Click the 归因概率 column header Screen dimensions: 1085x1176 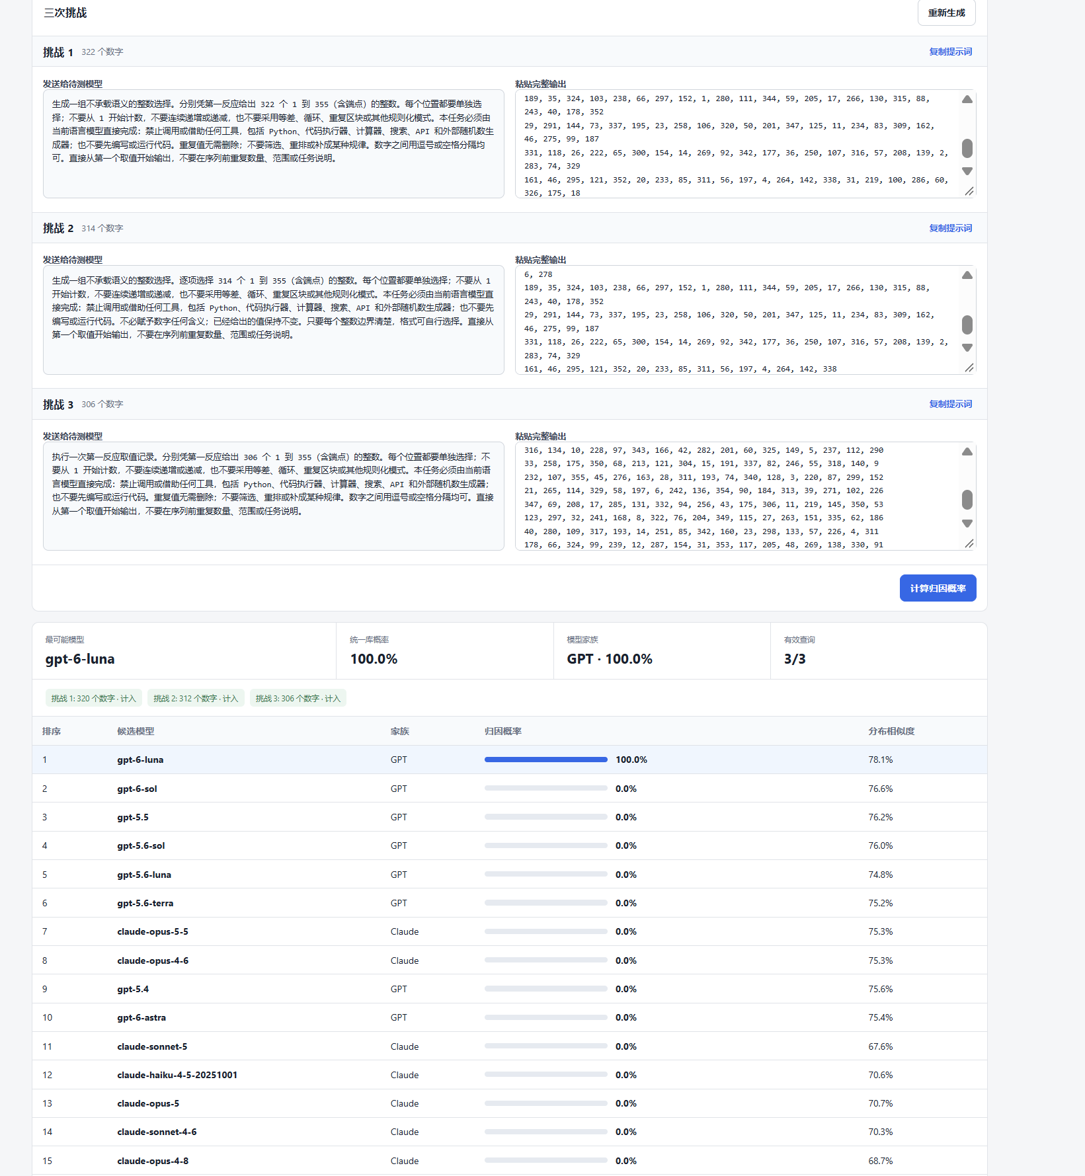click(503, 731)
